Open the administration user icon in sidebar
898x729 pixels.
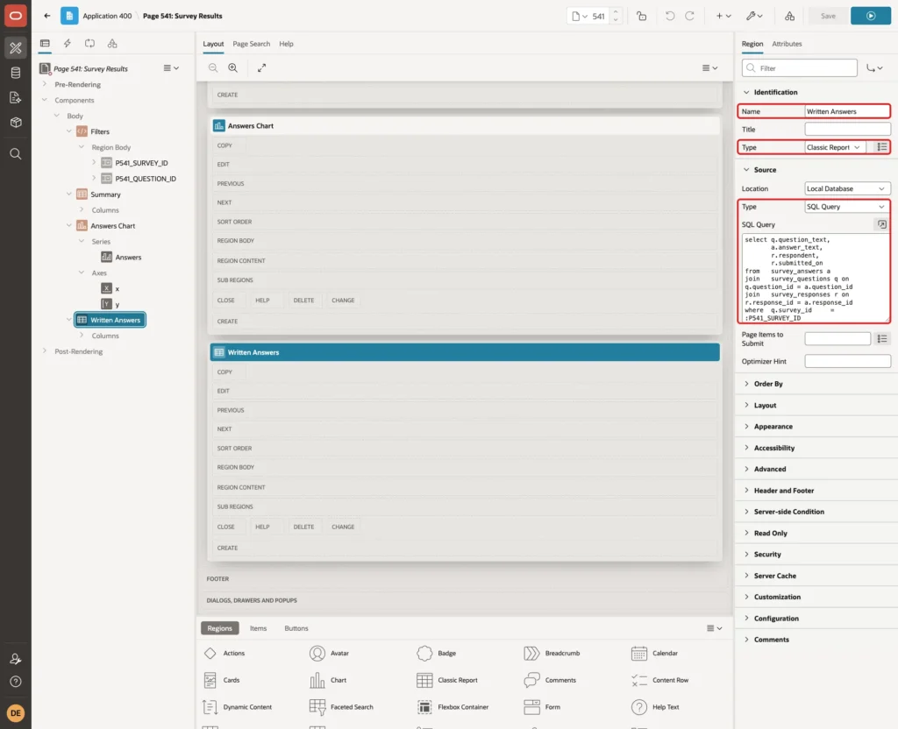click(16, 659)
